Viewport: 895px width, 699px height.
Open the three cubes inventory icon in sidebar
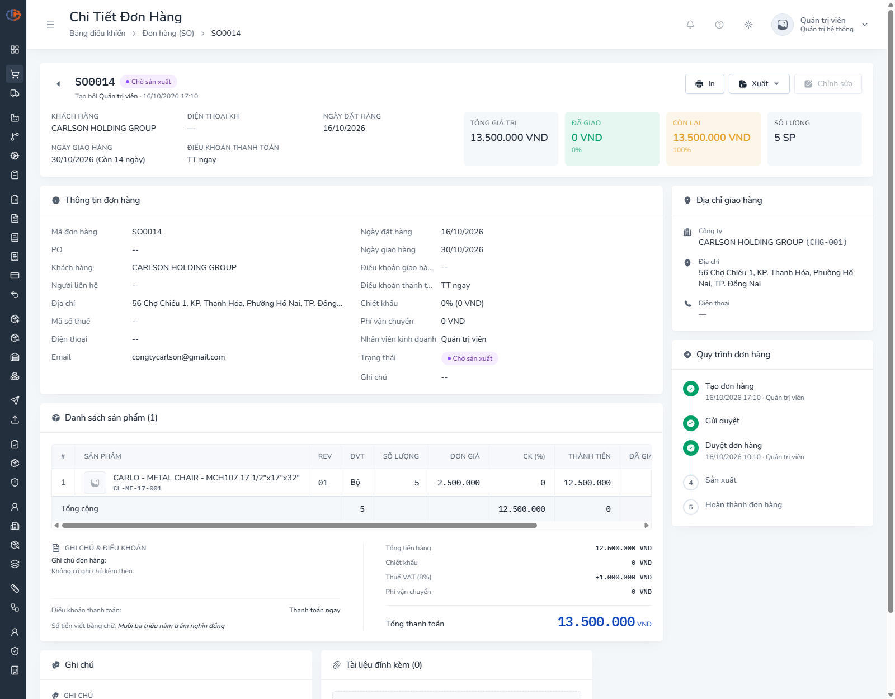(15, 376)
